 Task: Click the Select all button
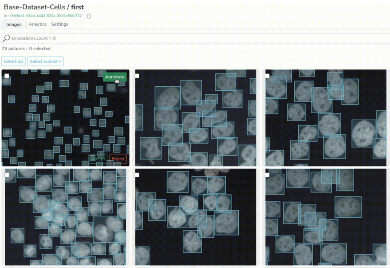[x=13, y=61]
